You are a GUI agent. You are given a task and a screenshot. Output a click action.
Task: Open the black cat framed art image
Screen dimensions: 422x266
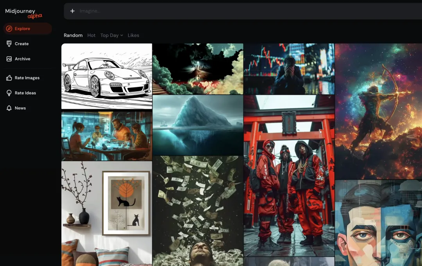coord(107,213)
